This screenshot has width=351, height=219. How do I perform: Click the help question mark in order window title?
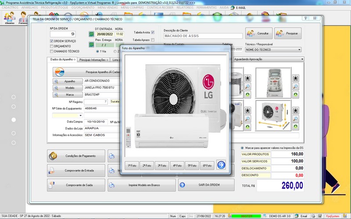tap(305, 18)
